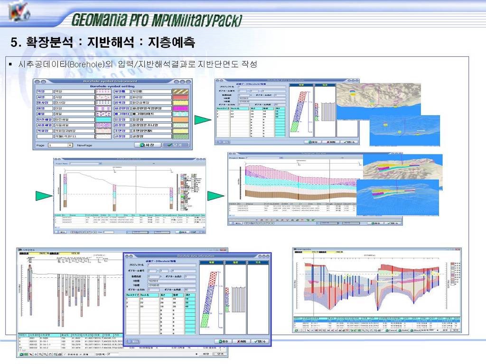Viewport: 486px width, 364px height.
Task: Click the 미사암 code label in symbol settings
Action: pyautogui.click(x=45, y=103)
